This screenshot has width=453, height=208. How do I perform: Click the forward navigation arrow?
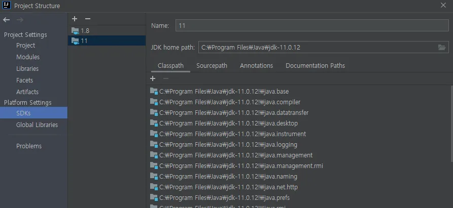(x=20, y=20)
